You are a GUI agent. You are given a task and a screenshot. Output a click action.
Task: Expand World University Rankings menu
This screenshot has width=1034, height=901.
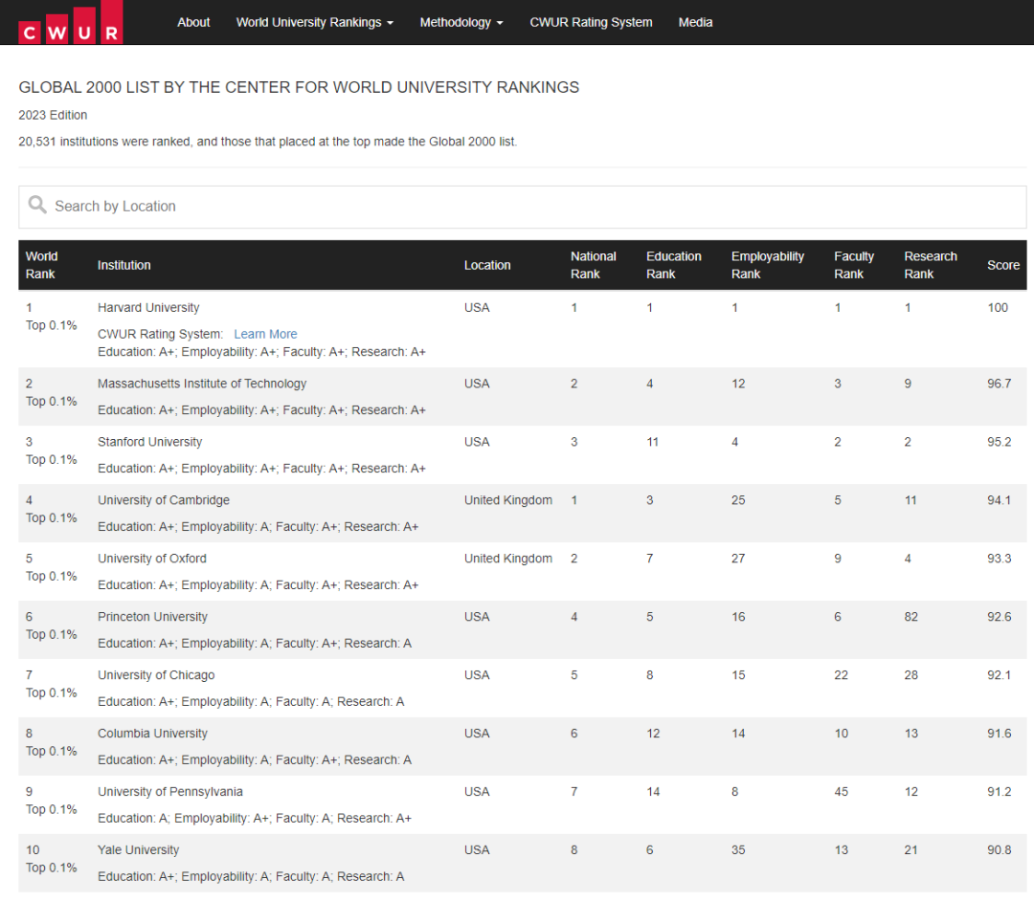(x=315, y=22)
